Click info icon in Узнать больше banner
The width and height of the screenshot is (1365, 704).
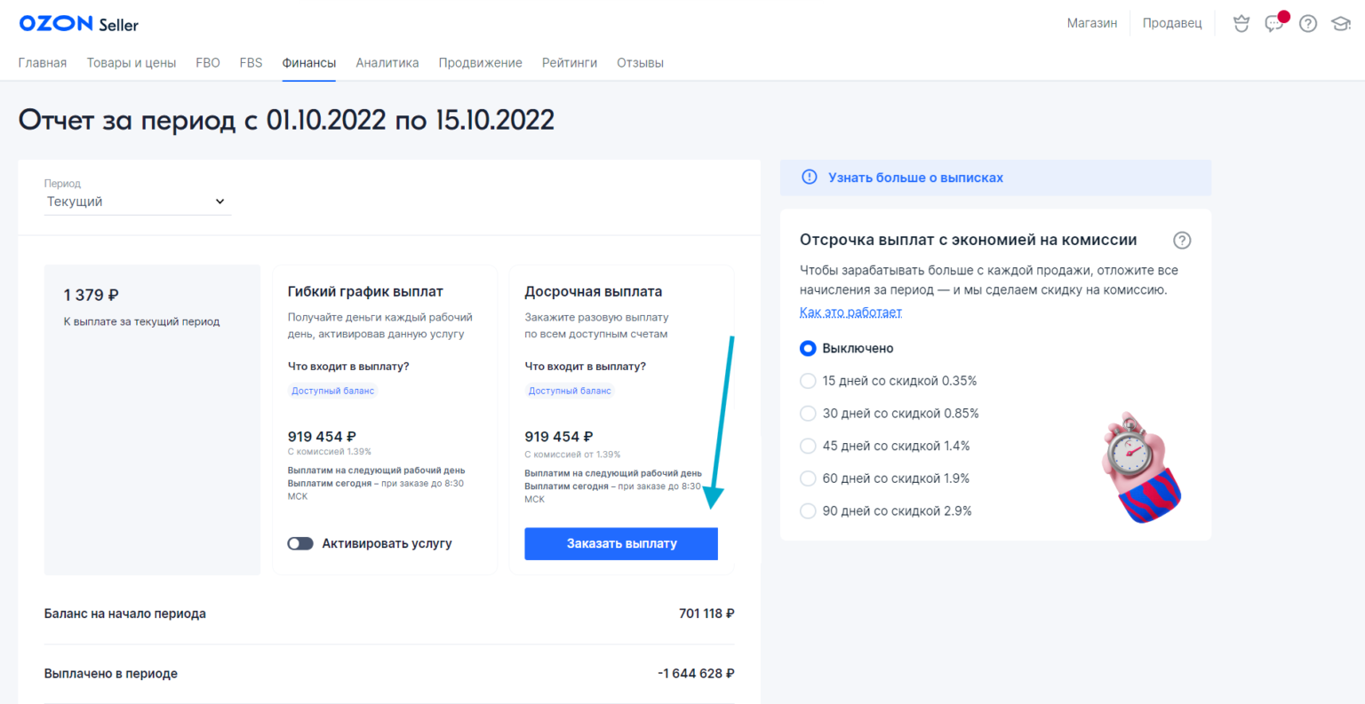(809, 178)
